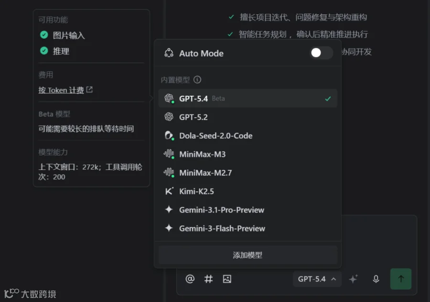Choose Dola-Seed-2.0-Code model
Viewport: 430px width, 302px height.
(247, 135)
